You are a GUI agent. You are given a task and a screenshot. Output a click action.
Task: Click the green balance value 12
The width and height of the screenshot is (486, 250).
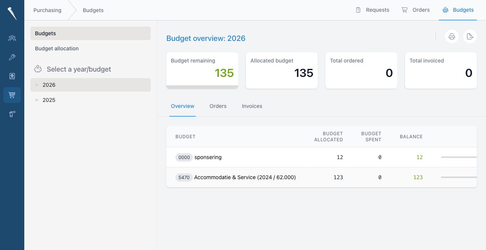tap(420, 157)
